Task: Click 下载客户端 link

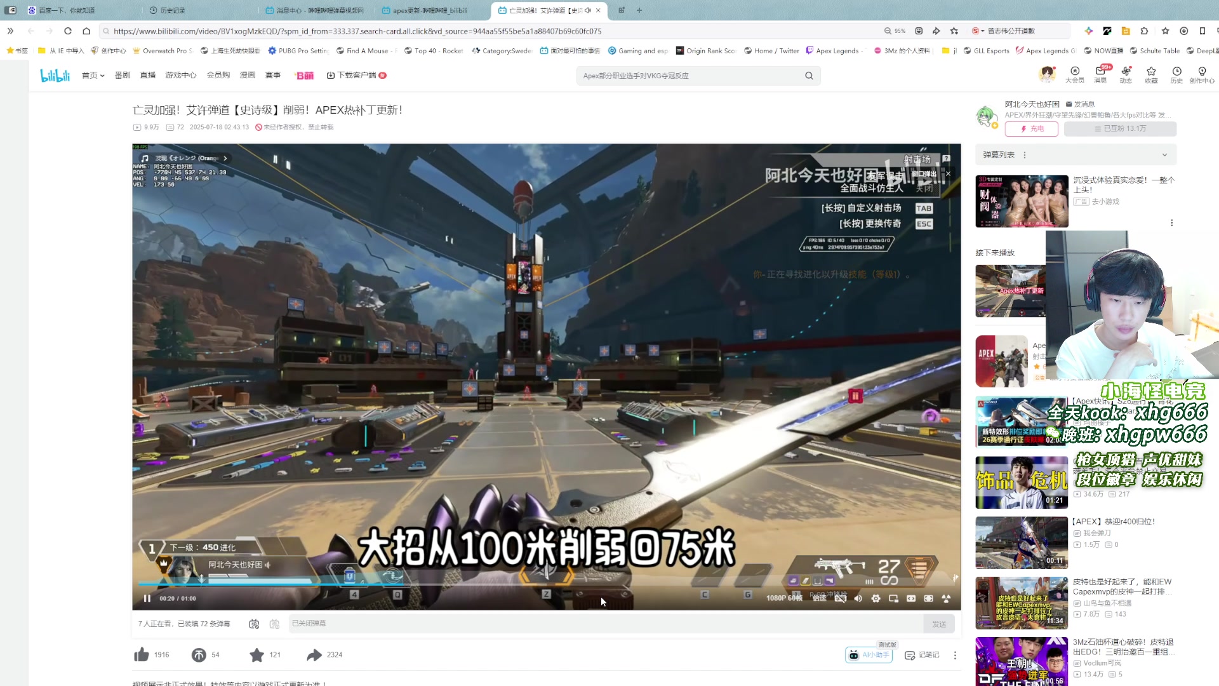Action: (356, 76)
